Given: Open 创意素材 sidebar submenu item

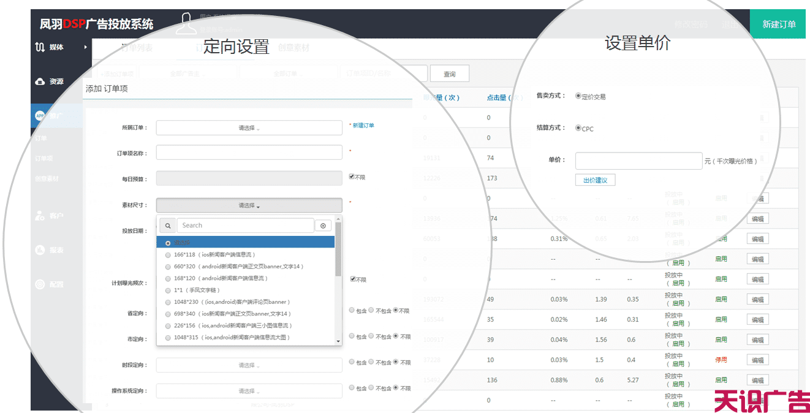Looking at the screenshot, I should tap(47, 179).
